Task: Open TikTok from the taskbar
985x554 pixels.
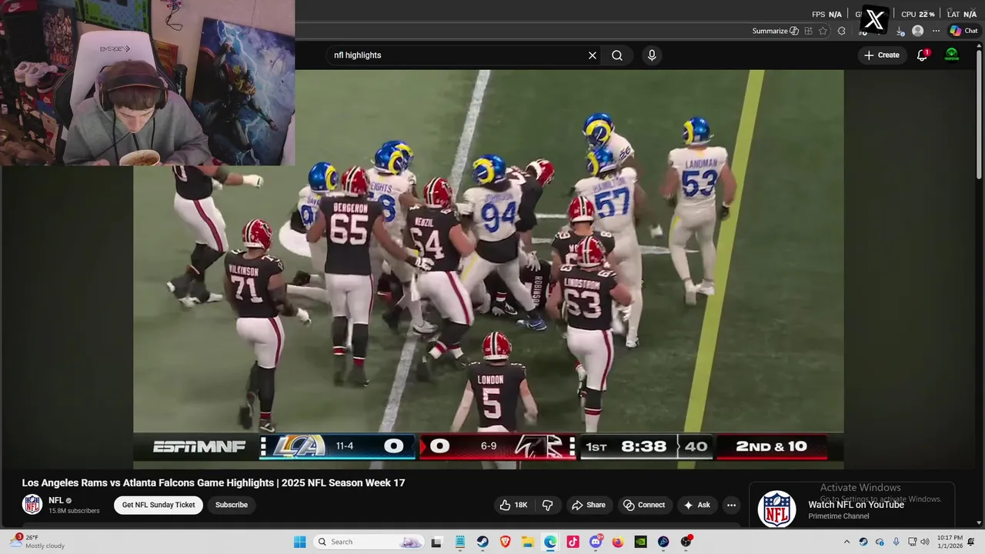Action: click(x=573, y=542)
